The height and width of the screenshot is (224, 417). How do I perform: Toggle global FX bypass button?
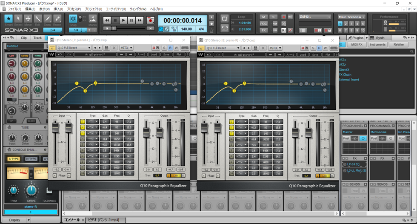click(x=263, y=30)
